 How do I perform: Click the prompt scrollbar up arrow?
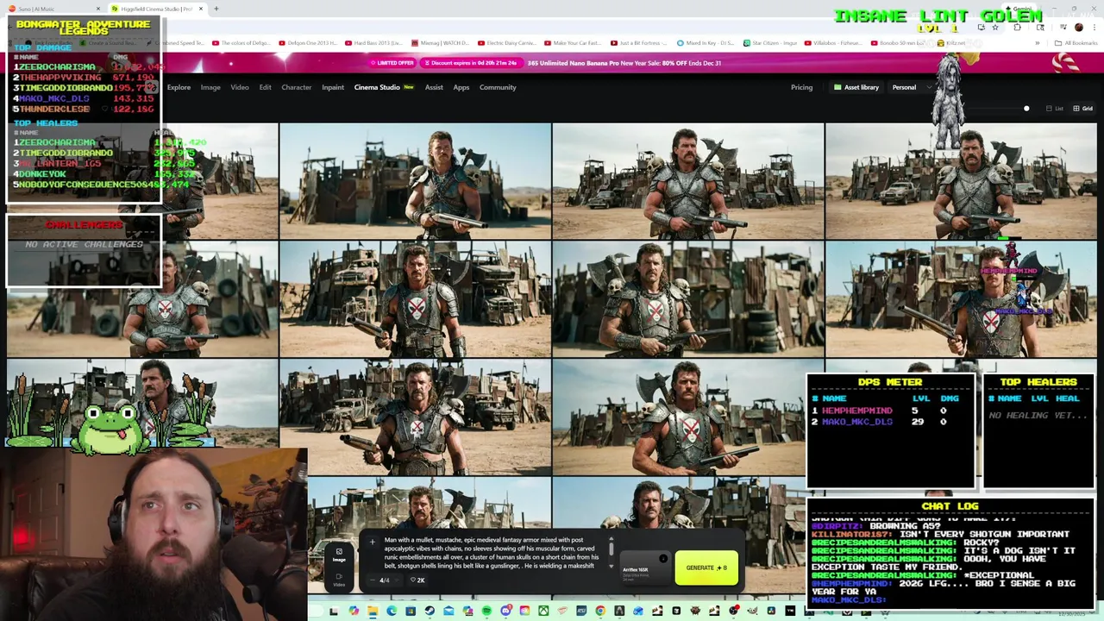click(611, 538)
